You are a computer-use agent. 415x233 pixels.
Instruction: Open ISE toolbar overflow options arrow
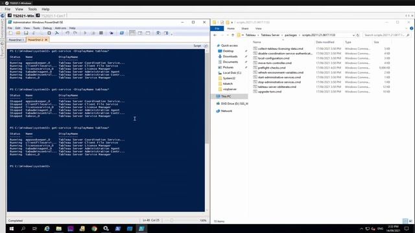[171, 34]
